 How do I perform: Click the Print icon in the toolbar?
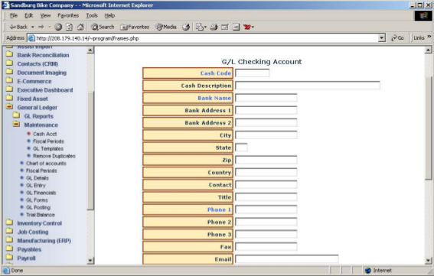click(x=214, y=27)
